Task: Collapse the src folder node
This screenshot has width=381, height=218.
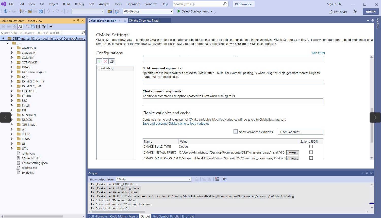Action: (x=8, y=43)
